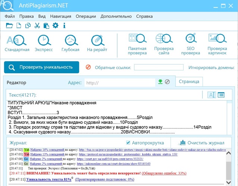Switch to the Страница tab
238x186 pixels.
tap(189, 81)
